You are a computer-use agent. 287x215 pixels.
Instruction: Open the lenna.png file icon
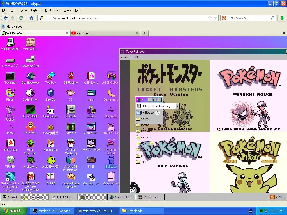coord(10,145)
